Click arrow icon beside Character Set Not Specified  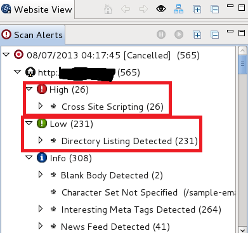pos(53,192)
